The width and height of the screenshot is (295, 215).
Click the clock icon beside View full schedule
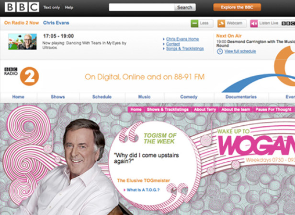pyautogui.click(x=220, y=51)
